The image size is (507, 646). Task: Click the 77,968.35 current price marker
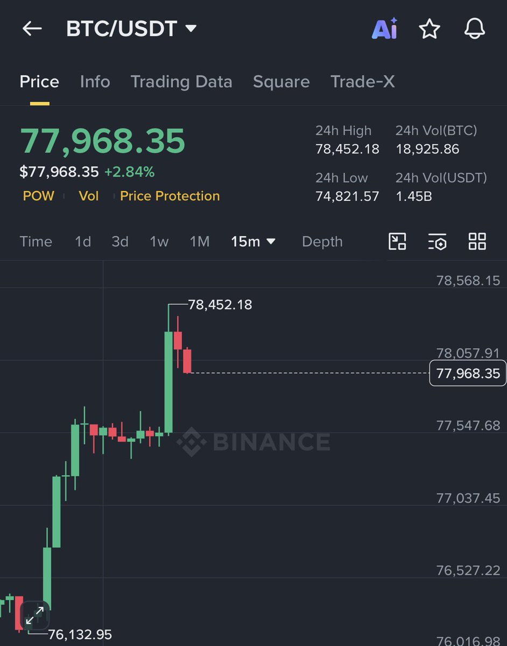pyautogui.click(x=468, y=373)
